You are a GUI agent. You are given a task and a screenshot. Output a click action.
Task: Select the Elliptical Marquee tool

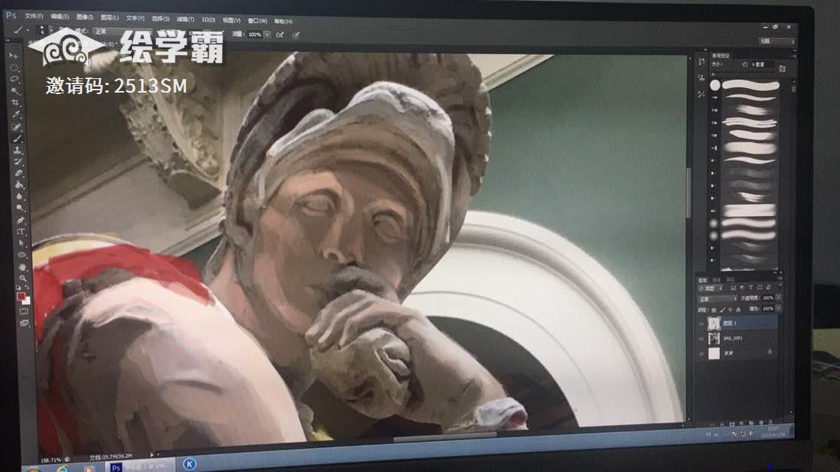point(14,68)
